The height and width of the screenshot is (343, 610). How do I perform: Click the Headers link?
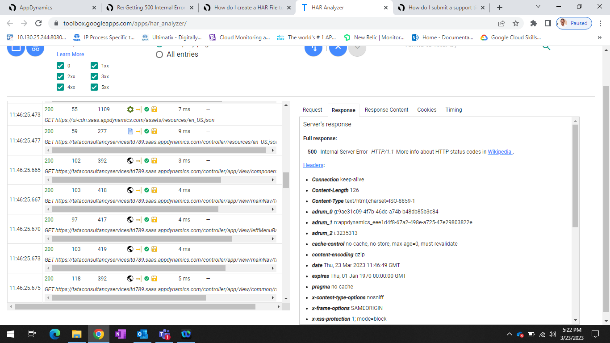pos(313,165)
